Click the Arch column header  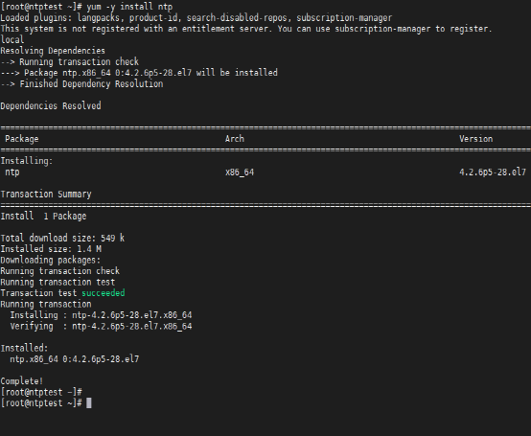(234, 139)
